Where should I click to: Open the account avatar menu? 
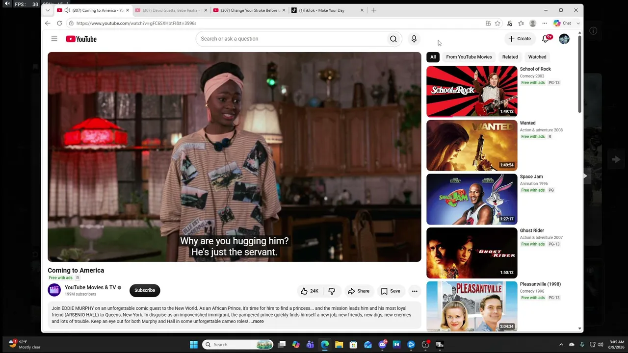pos(564,39)
